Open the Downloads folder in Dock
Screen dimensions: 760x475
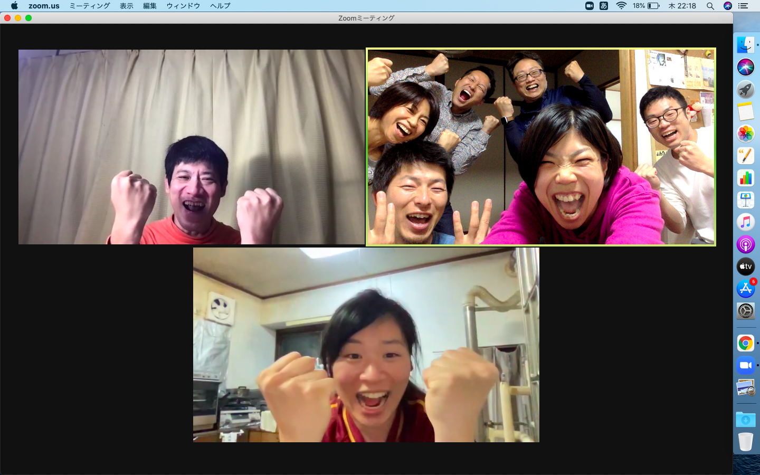click(x=746, y=420)
